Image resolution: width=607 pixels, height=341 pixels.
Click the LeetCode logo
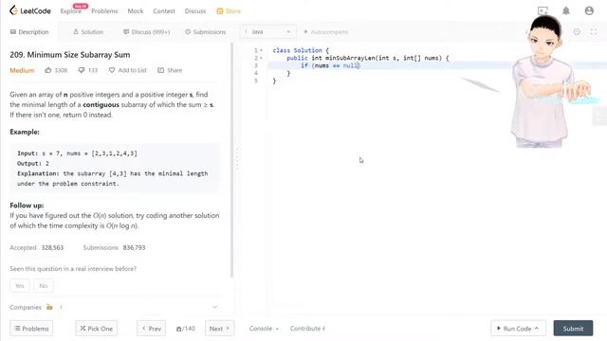point(29,10)
